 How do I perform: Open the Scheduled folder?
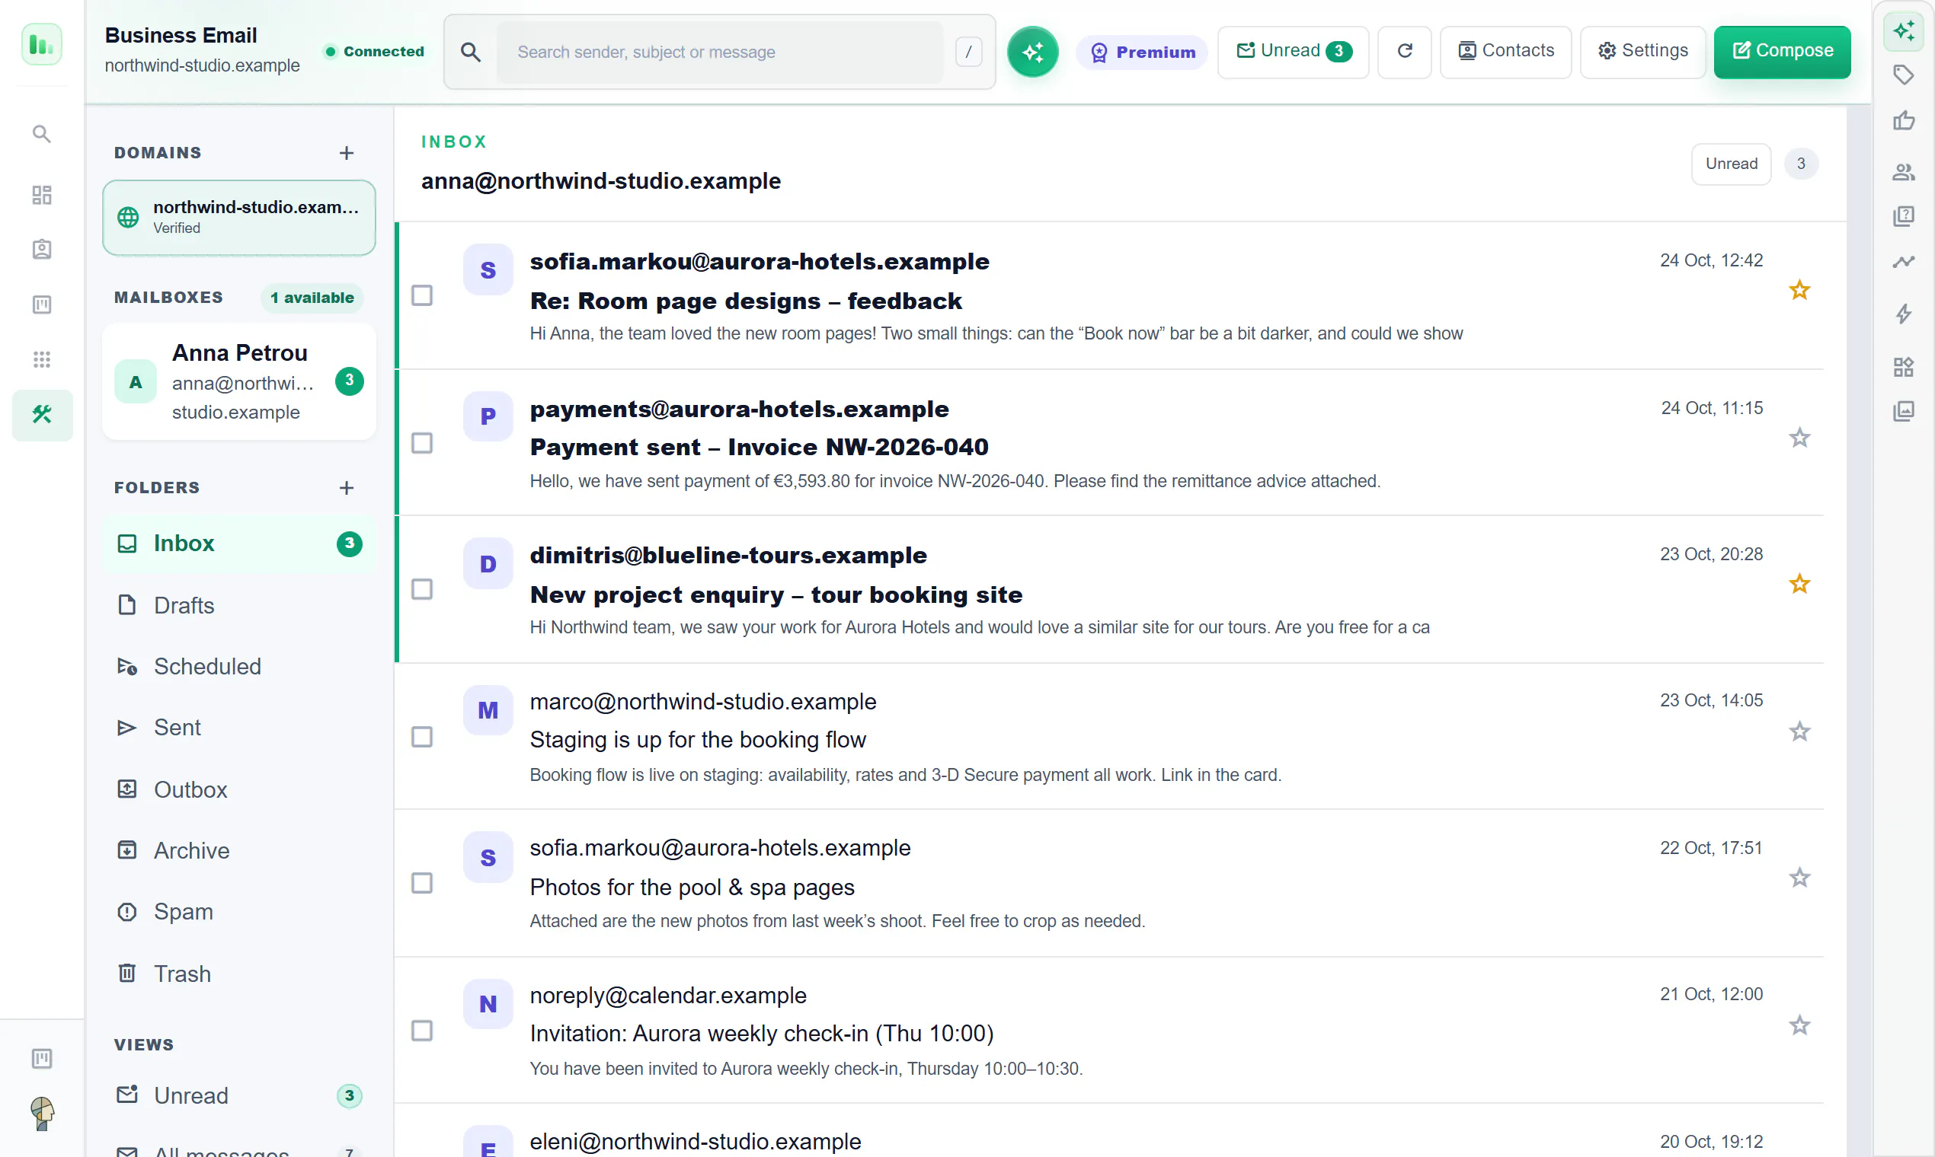pyautogui.click(x=238, y=667)
